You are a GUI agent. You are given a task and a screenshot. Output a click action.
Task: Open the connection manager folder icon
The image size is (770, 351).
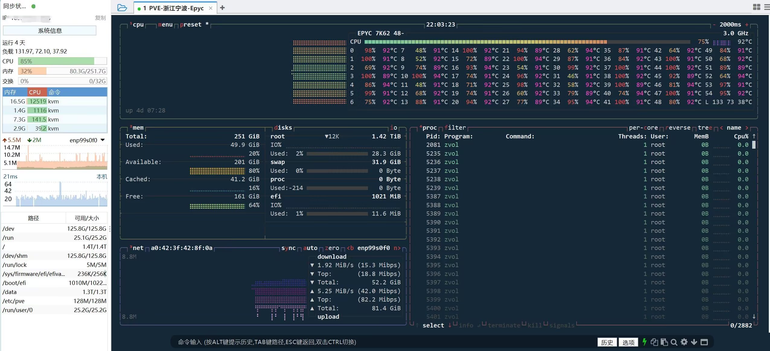(122, 8)
